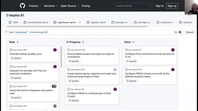
Task: Click assignee avatar on sig-release #7
Action: 173,50
